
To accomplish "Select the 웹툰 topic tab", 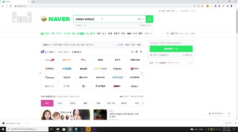I will 85,103.
